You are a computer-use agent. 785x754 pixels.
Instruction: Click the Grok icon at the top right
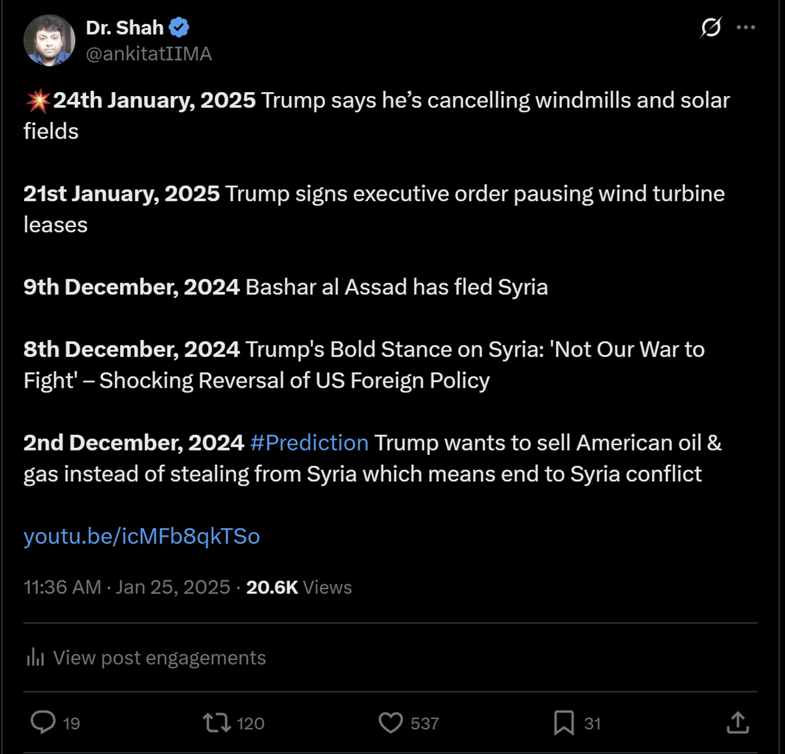pos(711,27)
